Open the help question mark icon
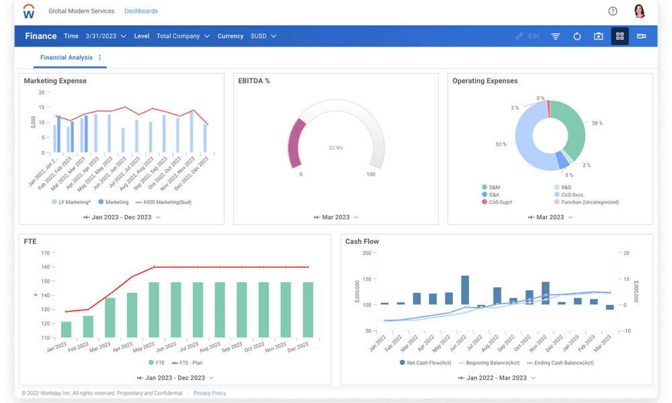 (612, 11)
